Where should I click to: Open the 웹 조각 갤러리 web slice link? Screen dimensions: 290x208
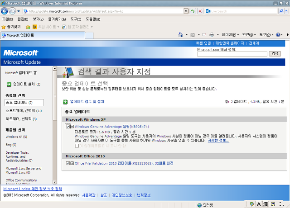77,27
